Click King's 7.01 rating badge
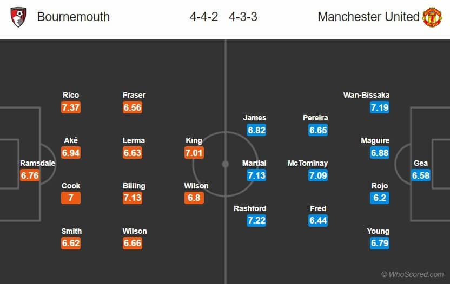This screenshot has height=284, width=450. pyautogui.click(x=194, y=153)
